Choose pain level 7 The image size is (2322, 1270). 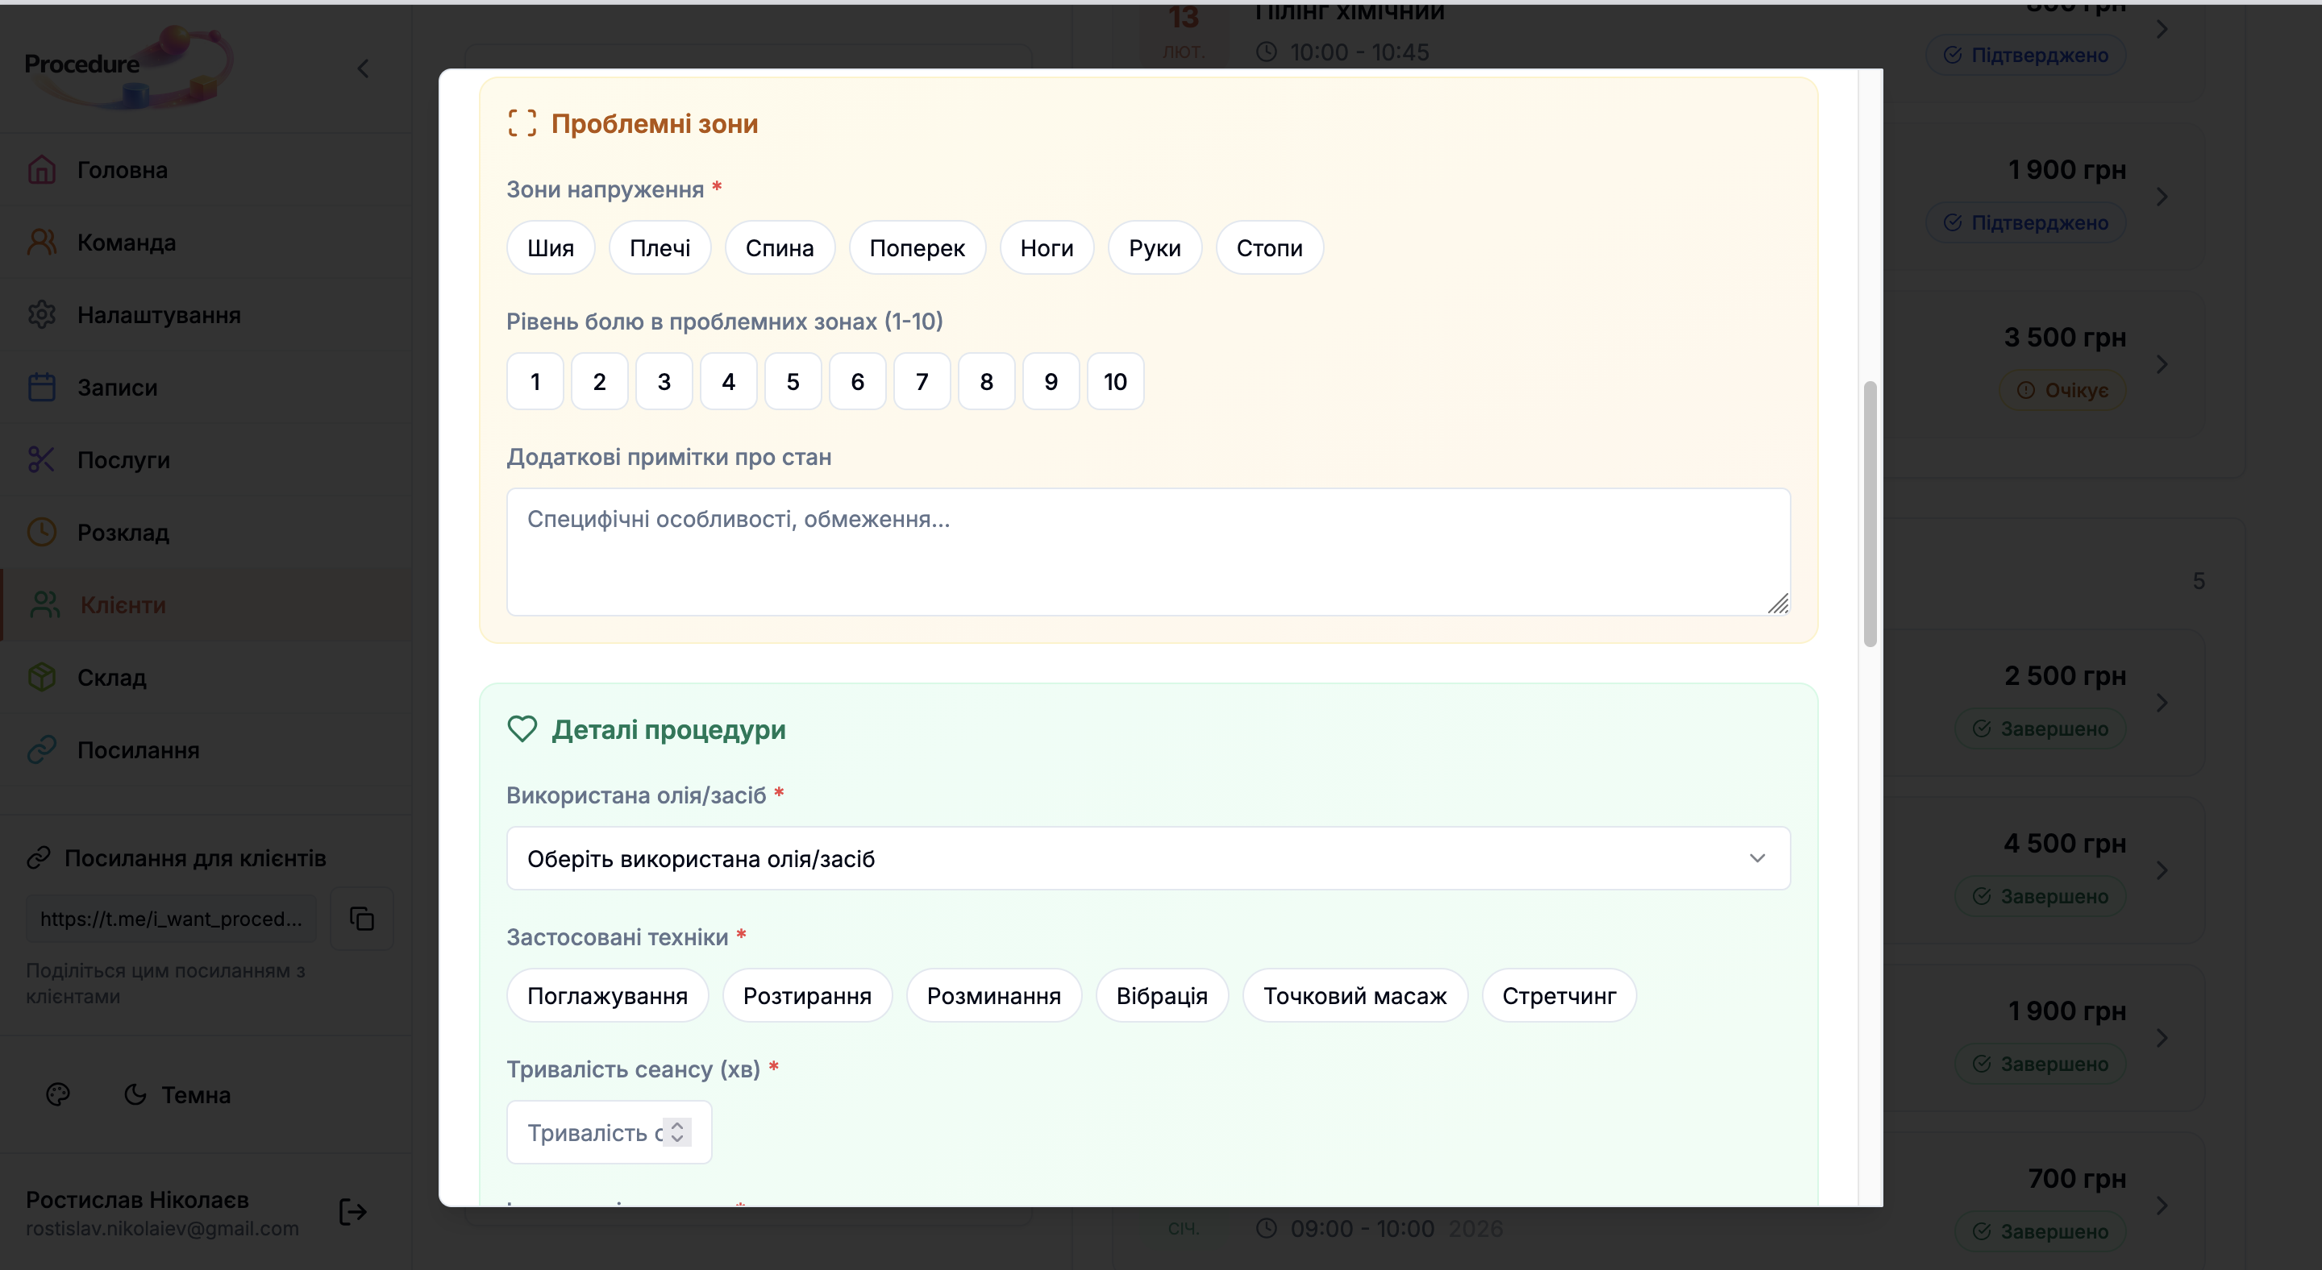click(922, 382)
